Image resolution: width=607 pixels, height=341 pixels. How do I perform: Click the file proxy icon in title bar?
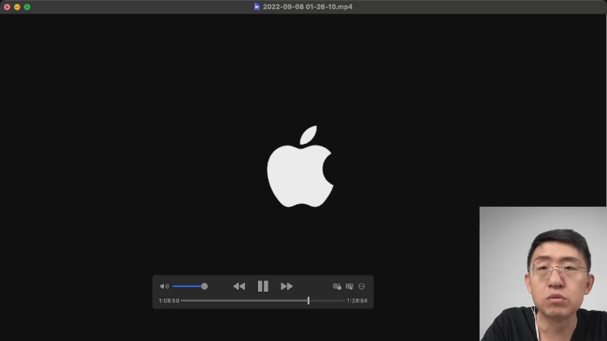pos(256,7)
